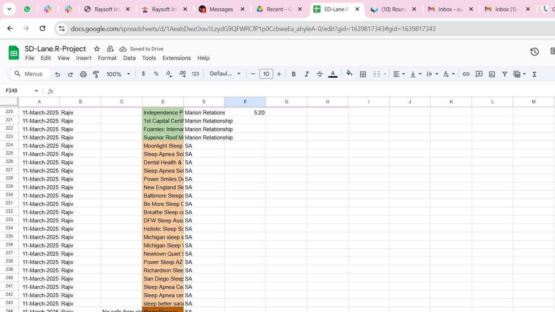Open the text color picker
The height and width of the screenshot is (312, 555).
333,74
